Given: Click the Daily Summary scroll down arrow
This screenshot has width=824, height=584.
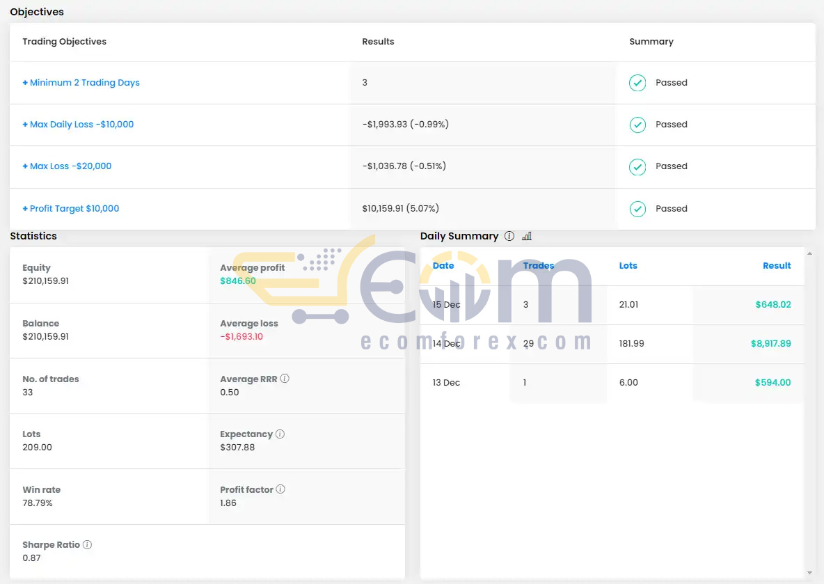Looking at the screenshot, I should pos(809,572).
